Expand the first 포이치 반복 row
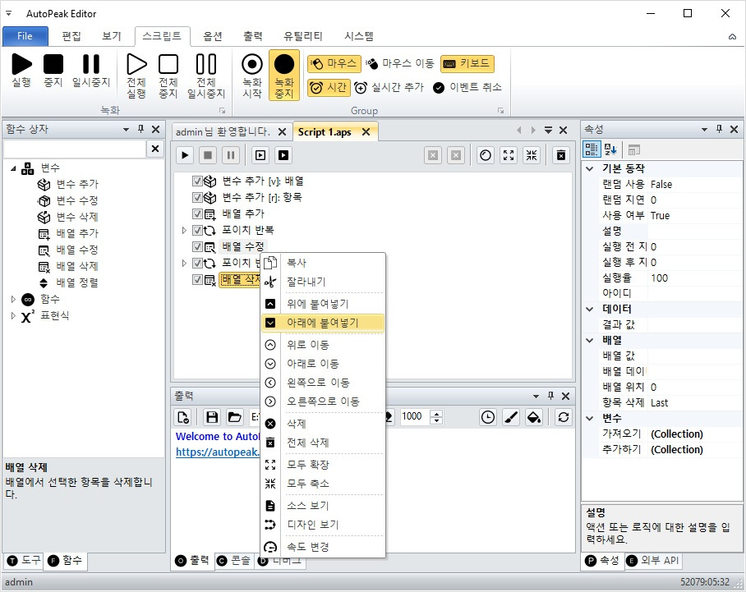This screenshot has height=592, width=746. pyautogui.click(x=184, y=230)
